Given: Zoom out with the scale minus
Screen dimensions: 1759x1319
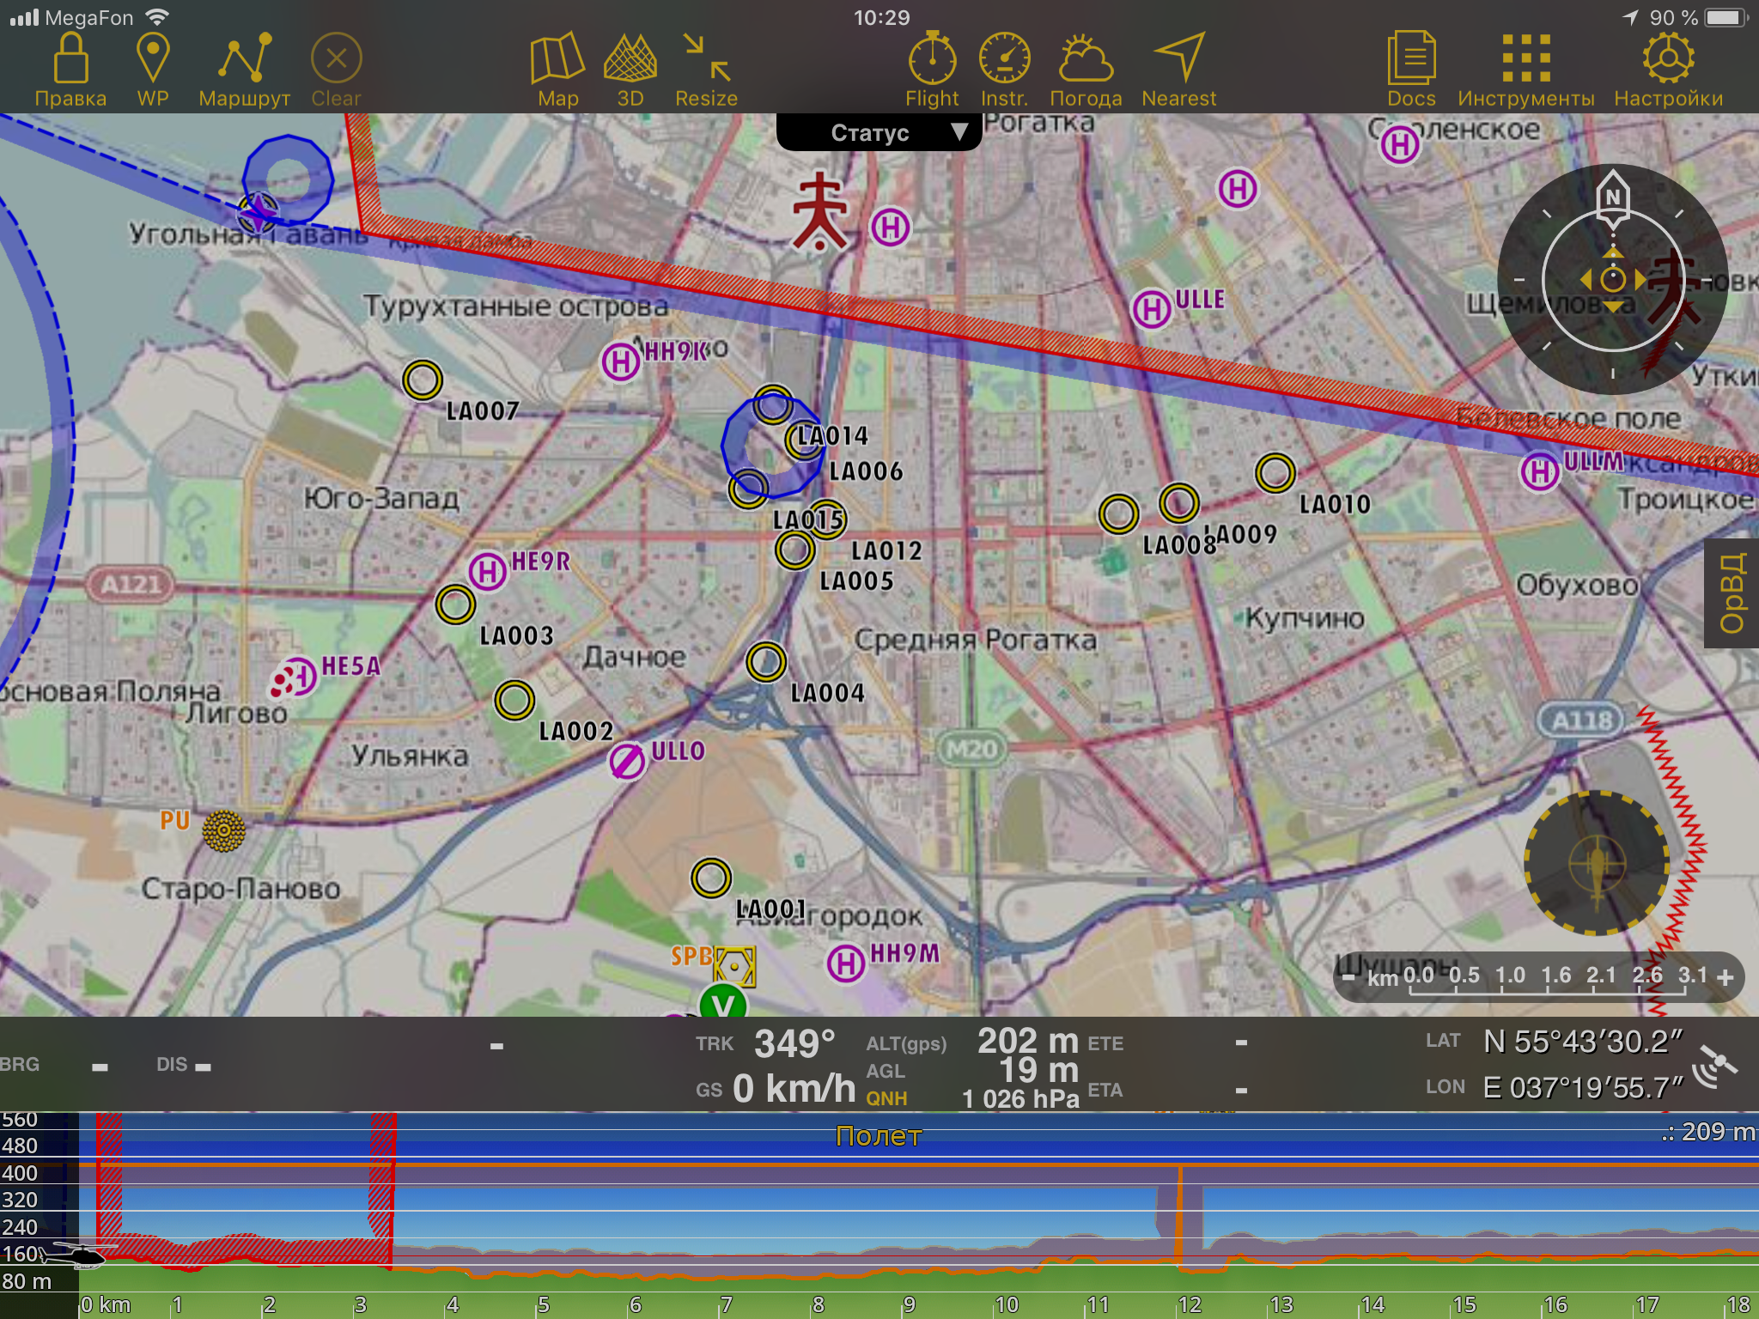Looking at the screenshot, I should [x=1349, y=977].
